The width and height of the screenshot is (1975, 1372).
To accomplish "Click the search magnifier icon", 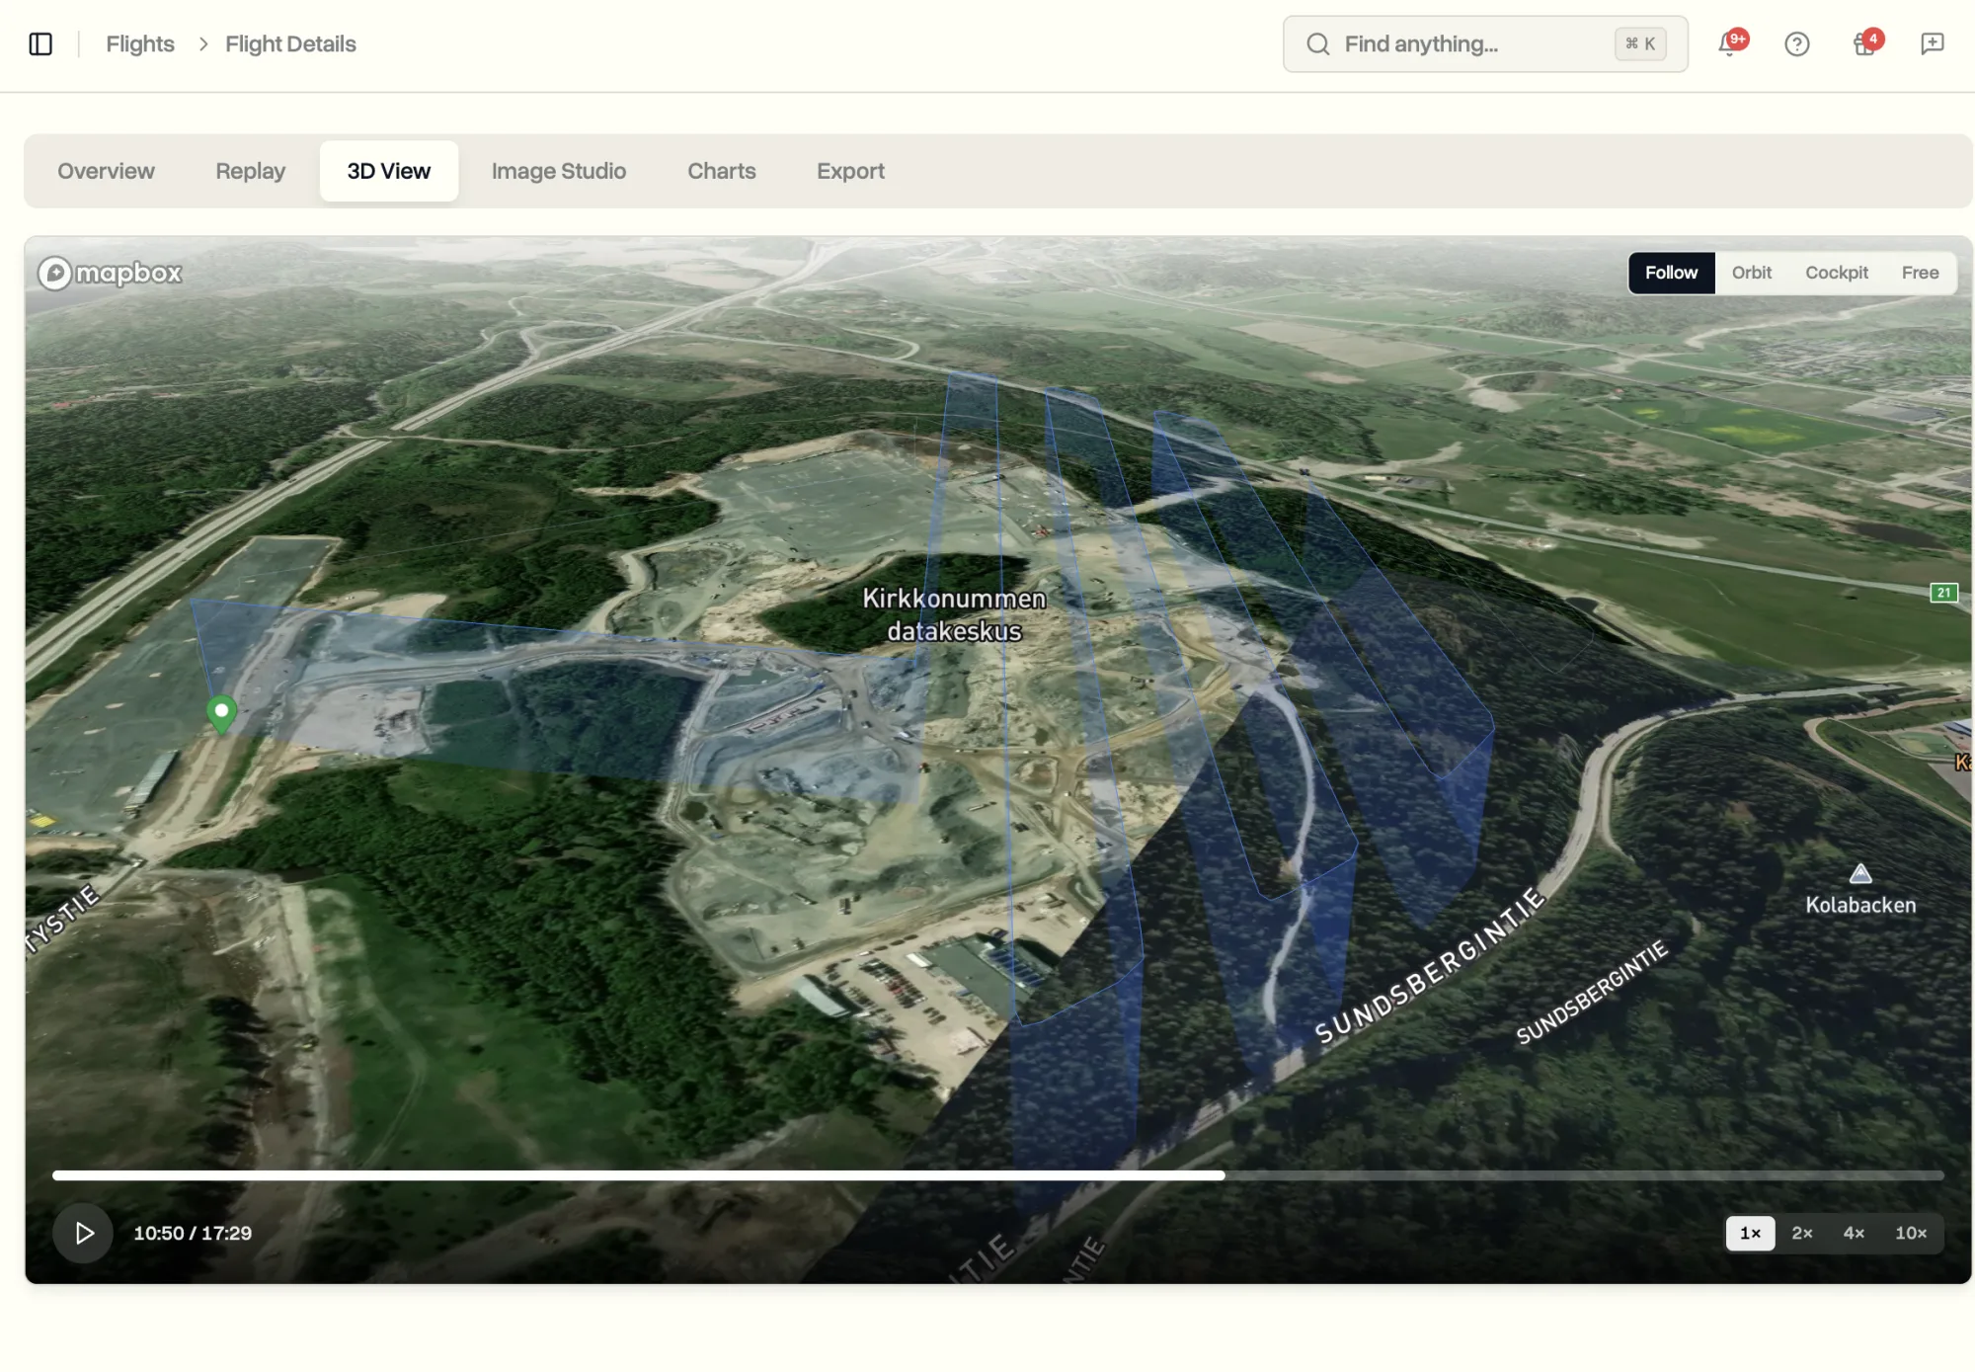I will tap(1317, 43).
